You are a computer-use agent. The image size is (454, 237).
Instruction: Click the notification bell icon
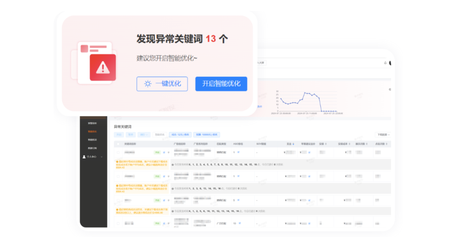[385, 63]
